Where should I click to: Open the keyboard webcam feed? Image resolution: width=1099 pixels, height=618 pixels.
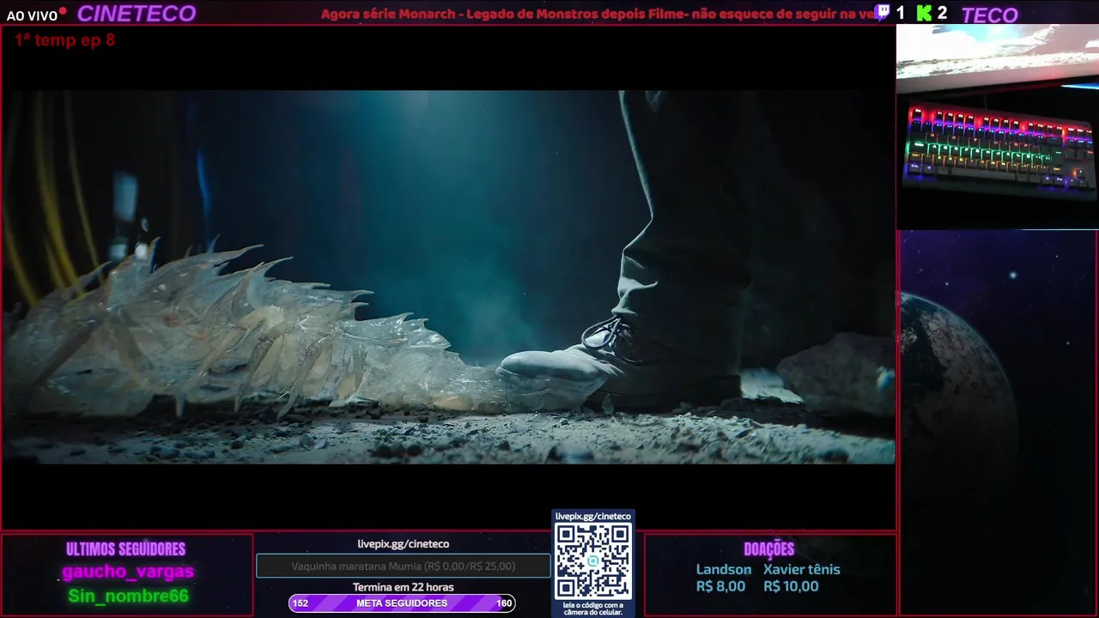coord(998,126)
